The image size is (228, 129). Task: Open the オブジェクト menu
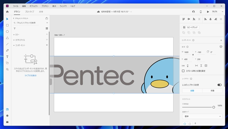pos(34,6)
